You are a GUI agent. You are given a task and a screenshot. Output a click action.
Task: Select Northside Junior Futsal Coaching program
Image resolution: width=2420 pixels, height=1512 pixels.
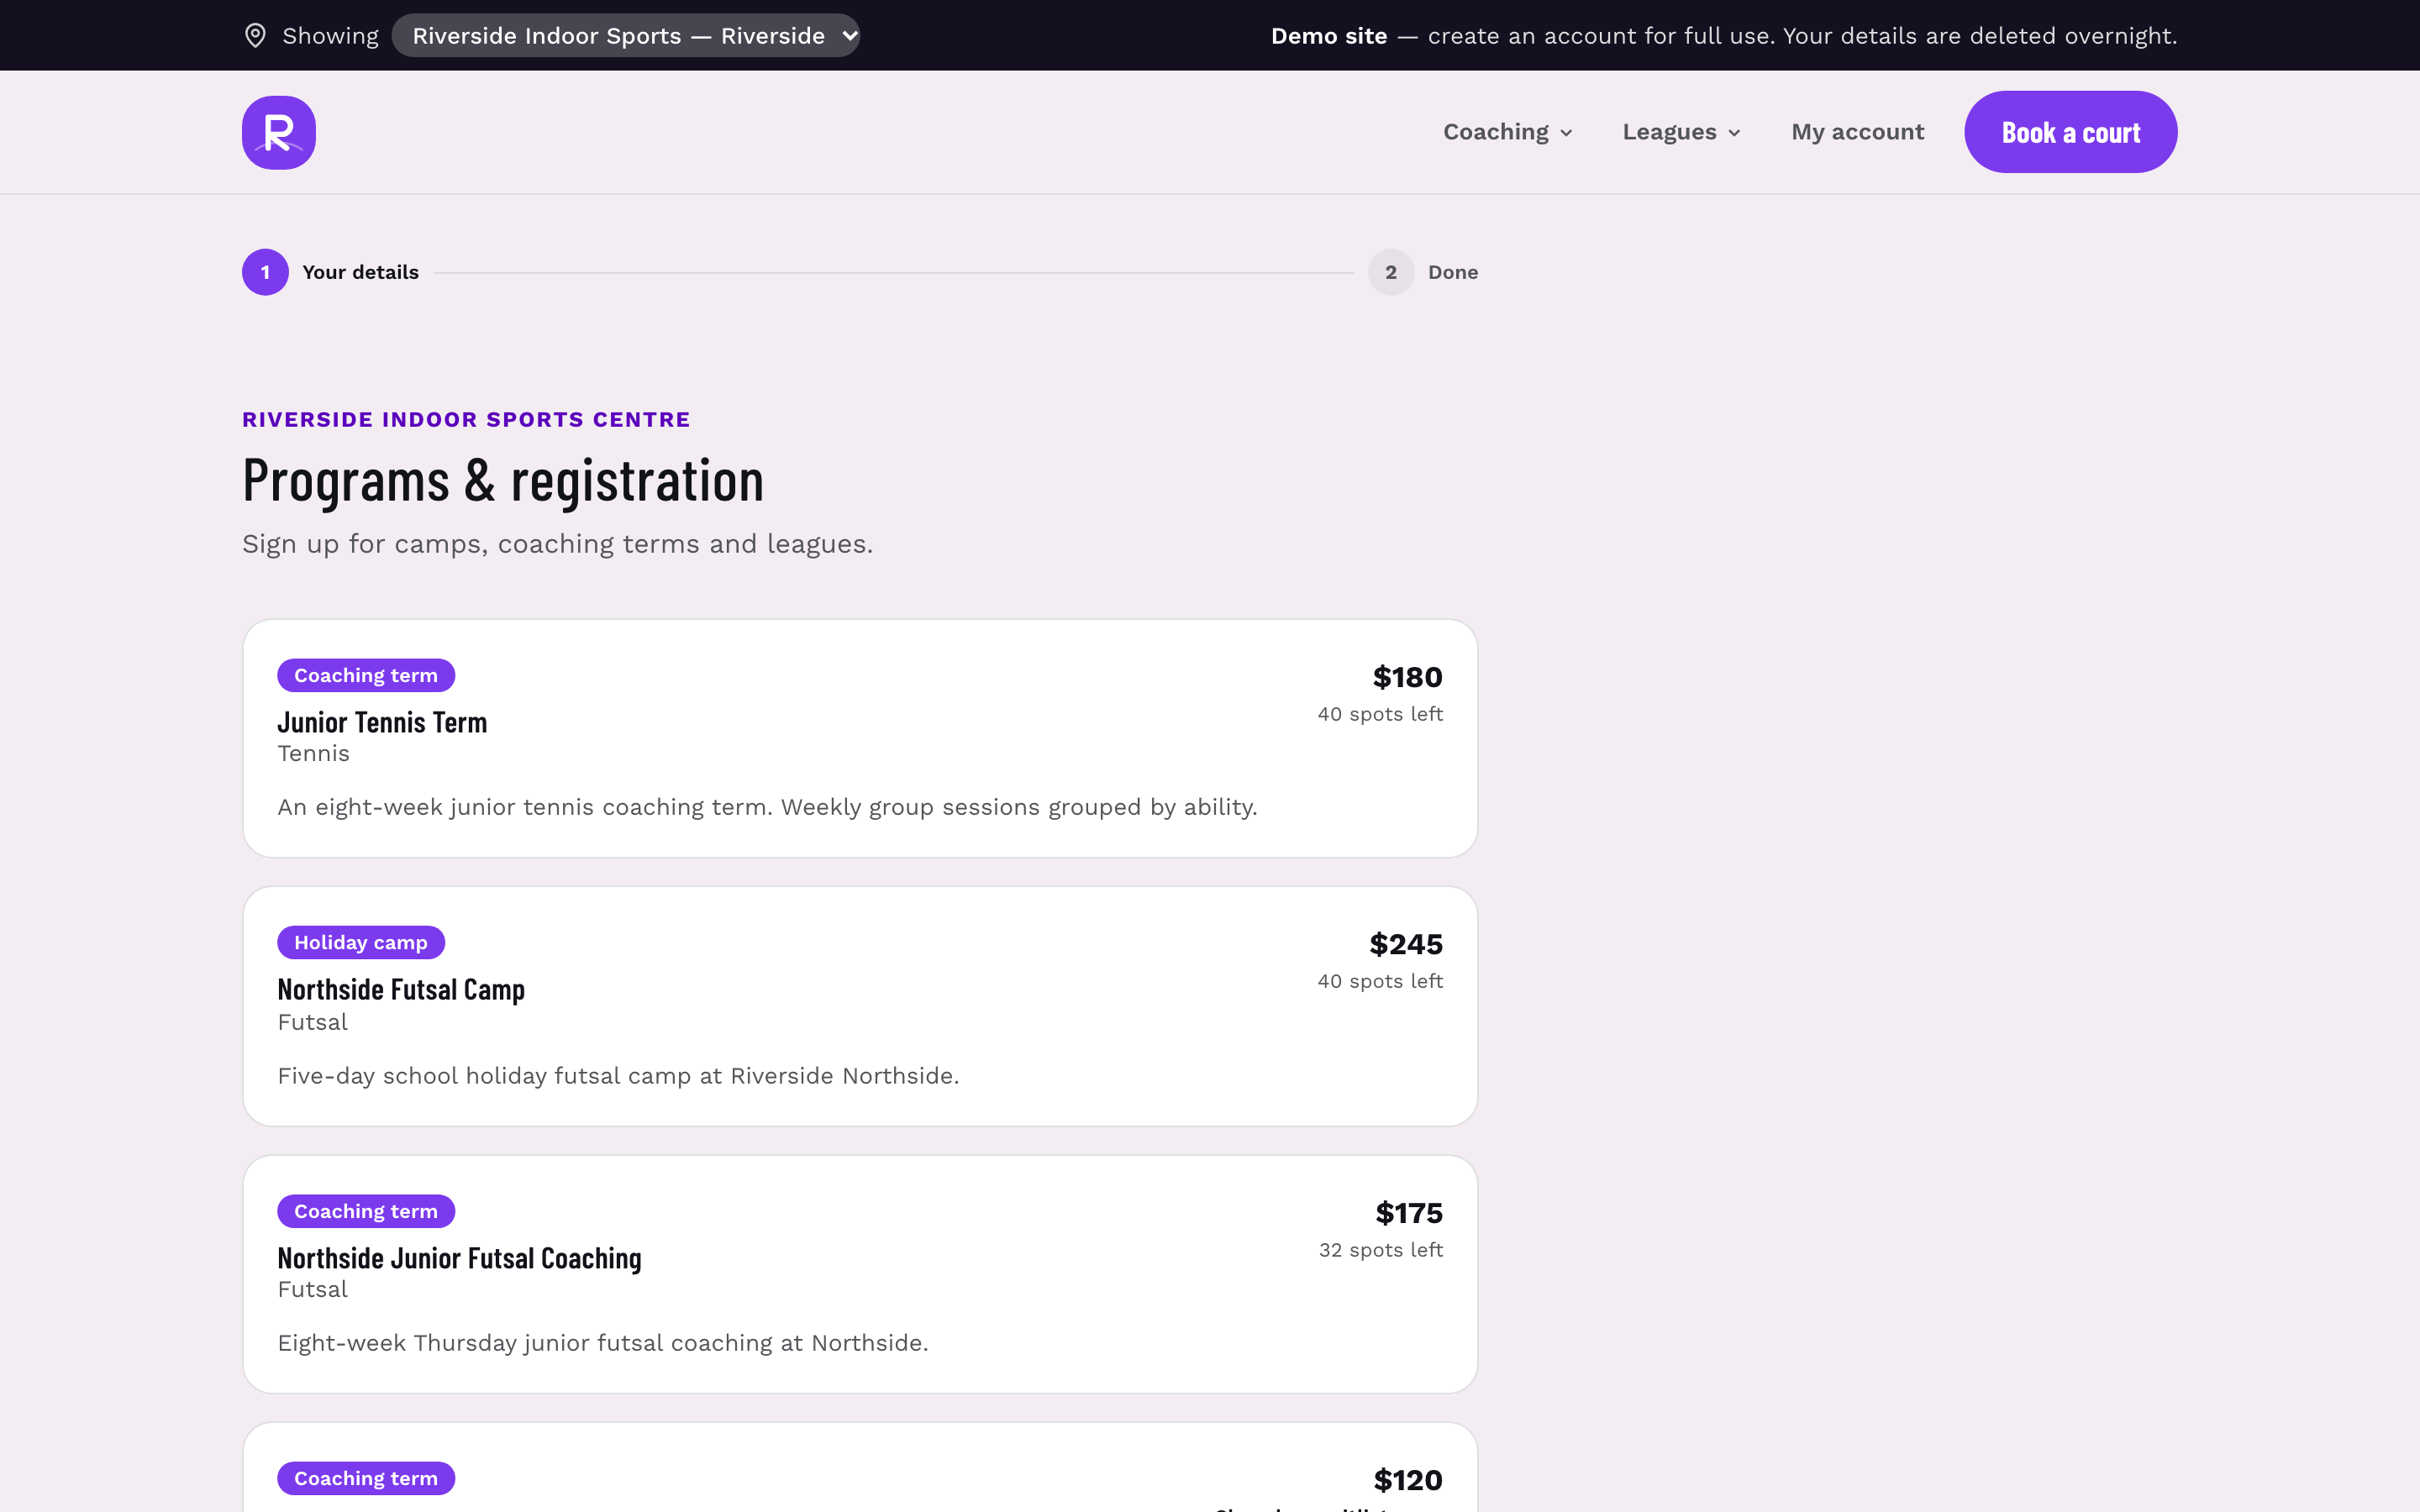pyautogui.click(x=860, y=1274)
